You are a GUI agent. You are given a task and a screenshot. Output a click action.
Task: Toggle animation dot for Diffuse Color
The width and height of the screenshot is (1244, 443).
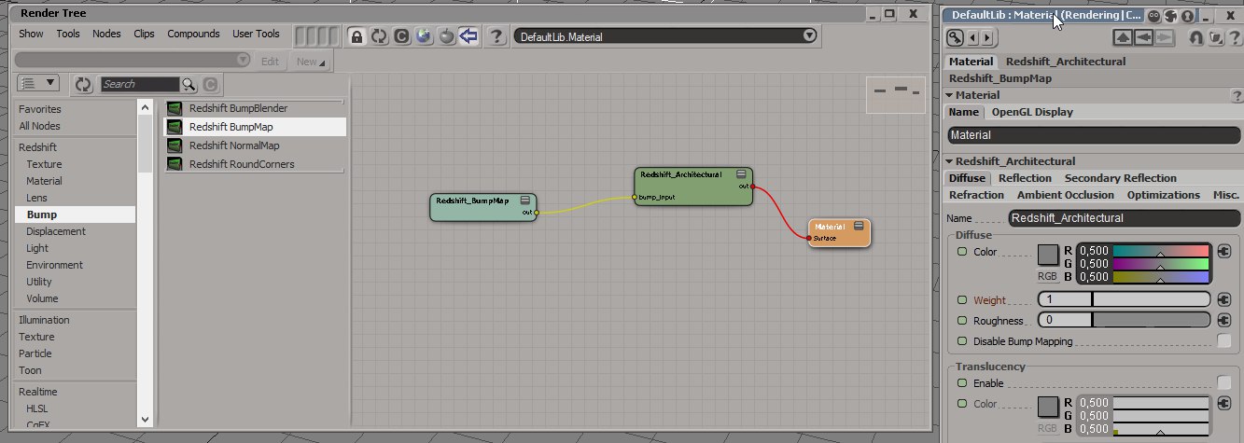961,252
